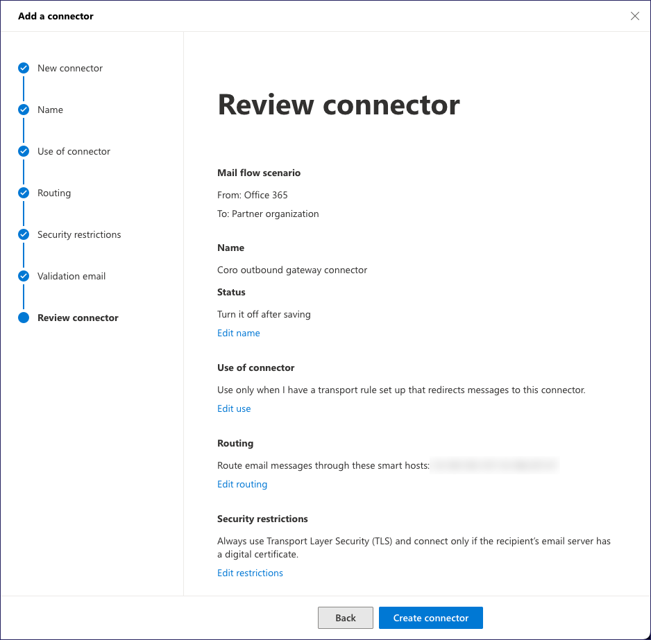Viewport: 651px width, 640px height.
Task: Click the Name step checkmark icon
Action: tap(24, 110)
